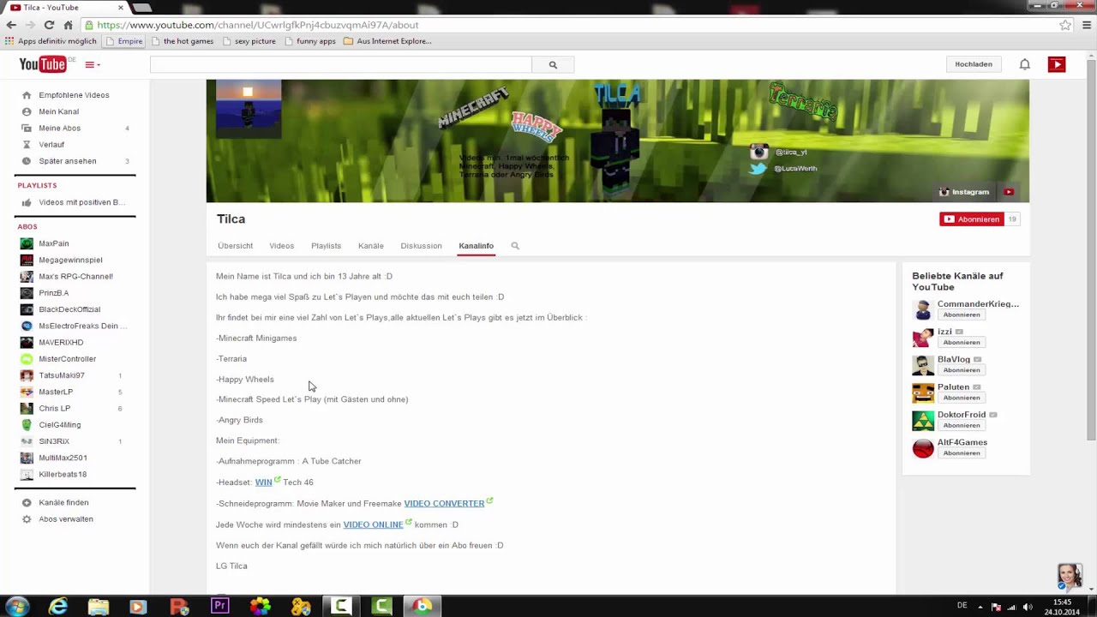Screen dimensions: 1097x617
Task: Open Mein Kanal in sidebar
Action: pyautogui.click(x=58, y=111)
